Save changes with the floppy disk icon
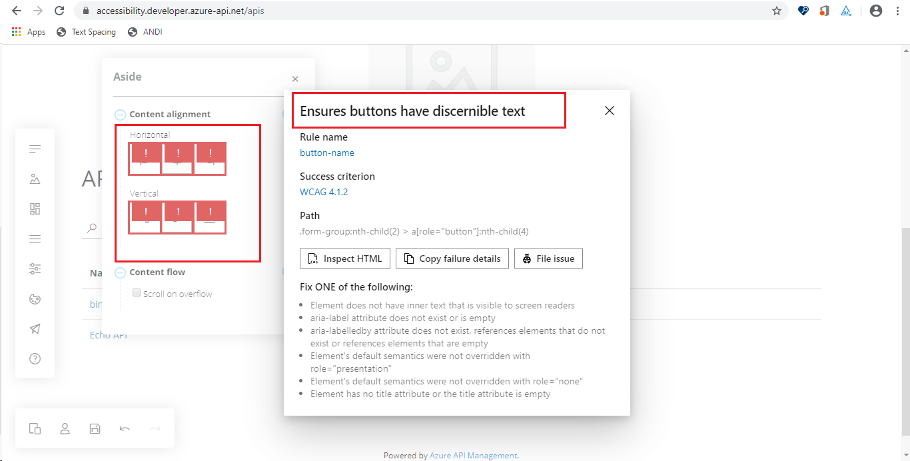910x461 pixels. point(95,428)
